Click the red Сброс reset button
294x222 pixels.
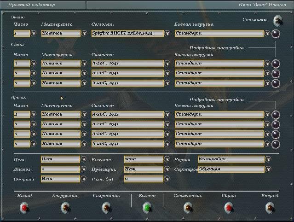229,208
